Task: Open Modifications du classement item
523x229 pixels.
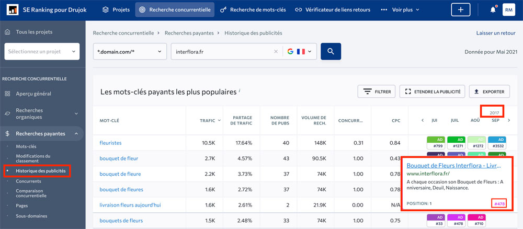Action: [33, 158]
